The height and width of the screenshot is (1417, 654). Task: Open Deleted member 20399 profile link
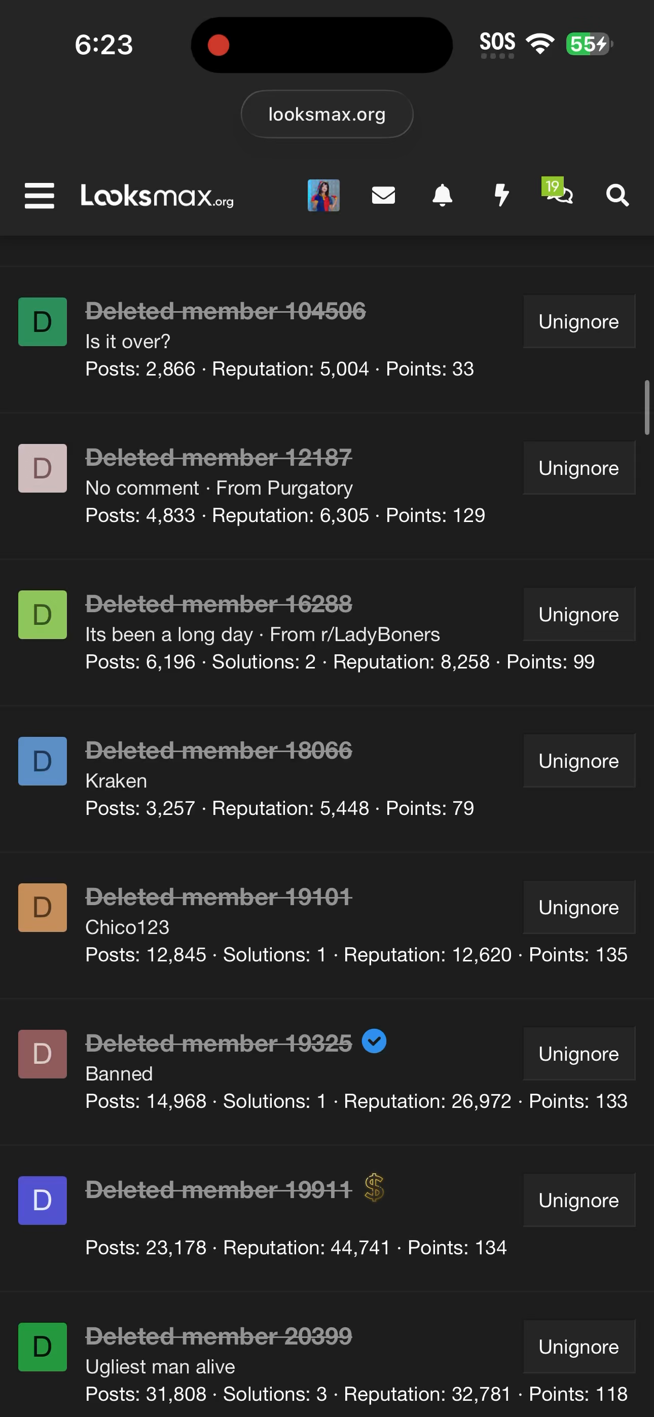pyautogui.click(x=219, y=1335)
